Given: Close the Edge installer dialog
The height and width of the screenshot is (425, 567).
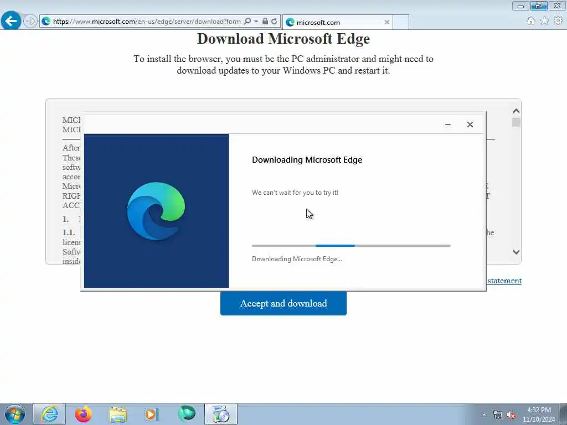Looking at the screenshot, I should click(470, 125).
